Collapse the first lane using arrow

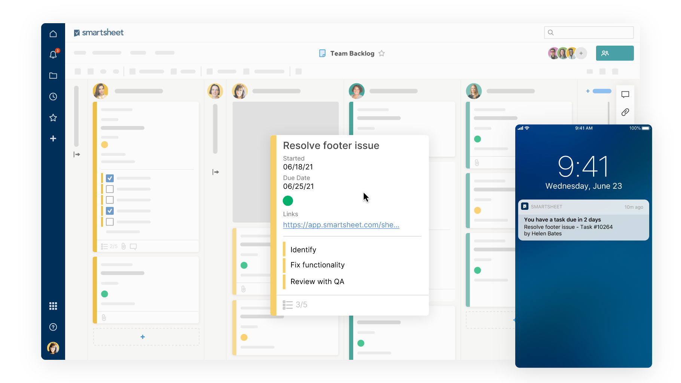tap(77, 154)
